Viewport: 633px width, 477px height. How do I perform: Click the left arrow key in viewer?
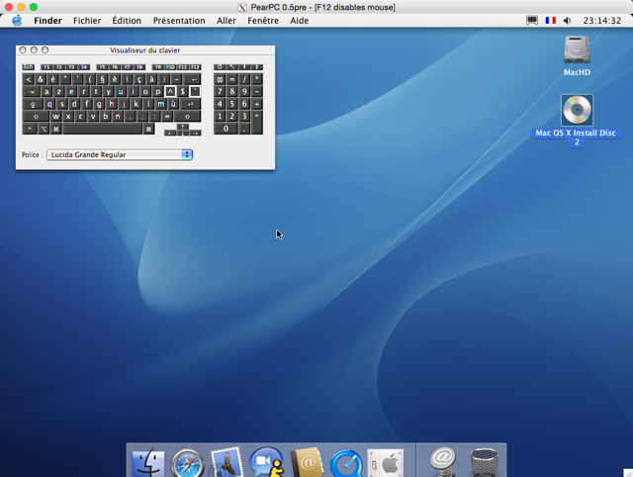(170, 133)
